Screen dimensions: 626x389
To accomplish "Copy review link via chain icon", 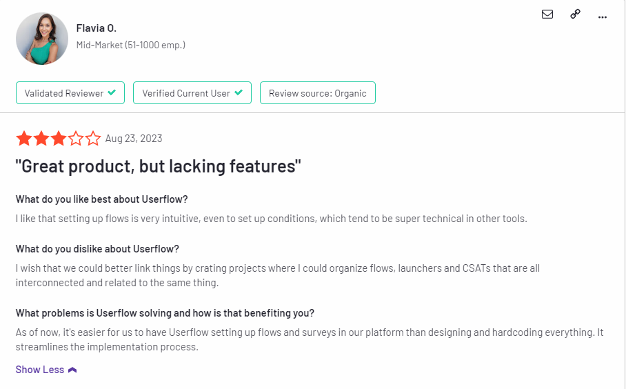I will pyautogui.click(x=575, y=14).
